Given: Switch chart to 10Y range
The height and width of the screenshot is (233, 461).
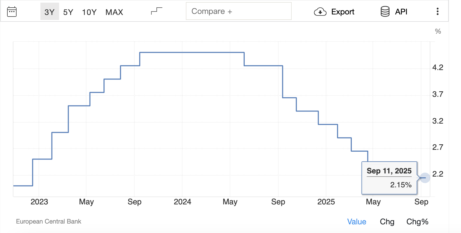Looking at the screenshot, I should coord(89,12).
